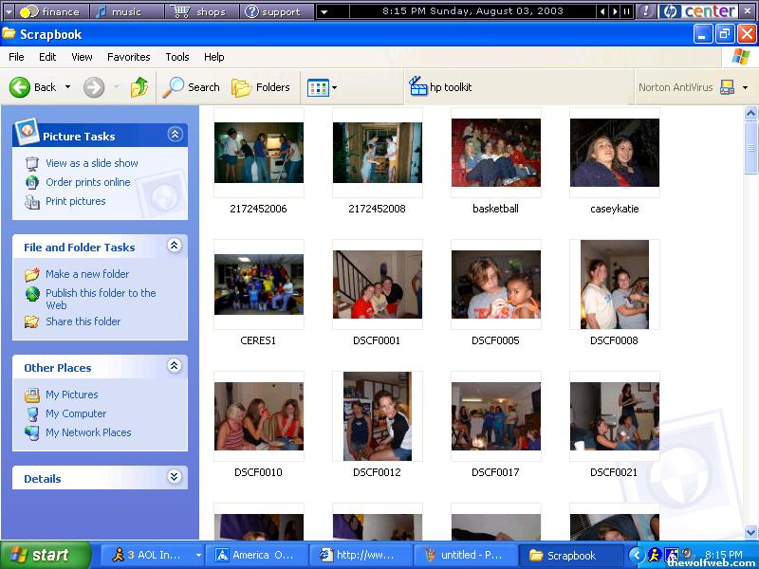Open My Computer from Other Places
This screenshot has width=759, height=569.
pos(76,413)
